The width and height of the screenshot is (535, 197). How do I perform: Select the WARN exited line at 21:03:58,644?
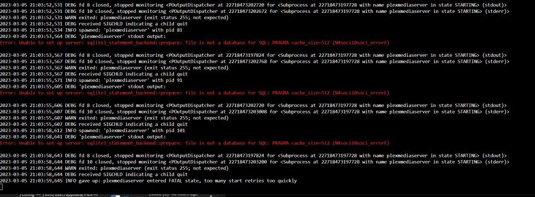click(114, 168)
